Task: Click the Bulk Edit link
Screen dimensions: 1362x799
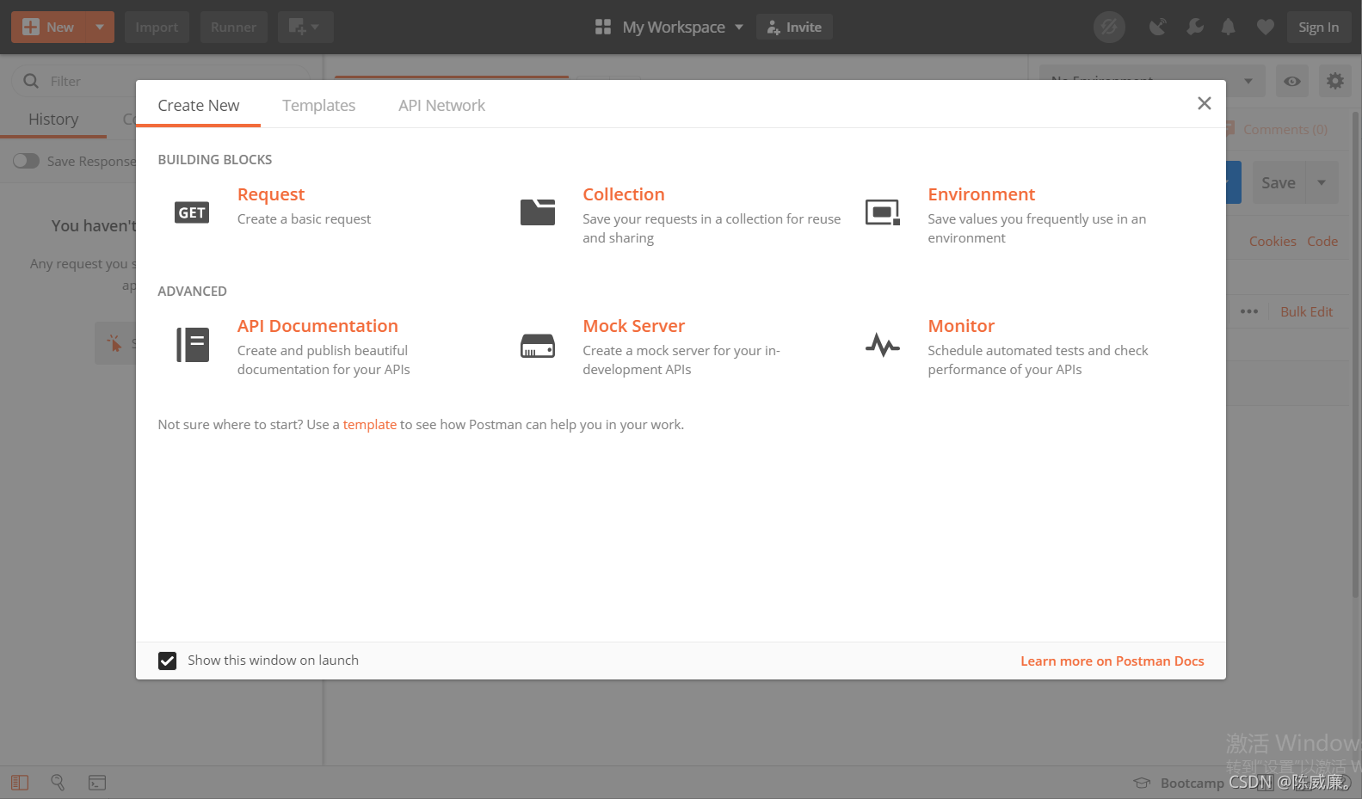Action: (x=1306, y=311)
